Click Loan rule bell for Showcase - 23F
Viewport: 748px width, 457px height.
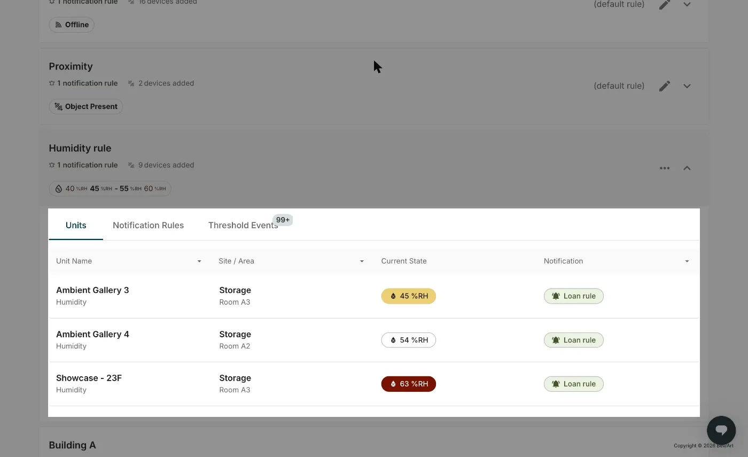556,384
